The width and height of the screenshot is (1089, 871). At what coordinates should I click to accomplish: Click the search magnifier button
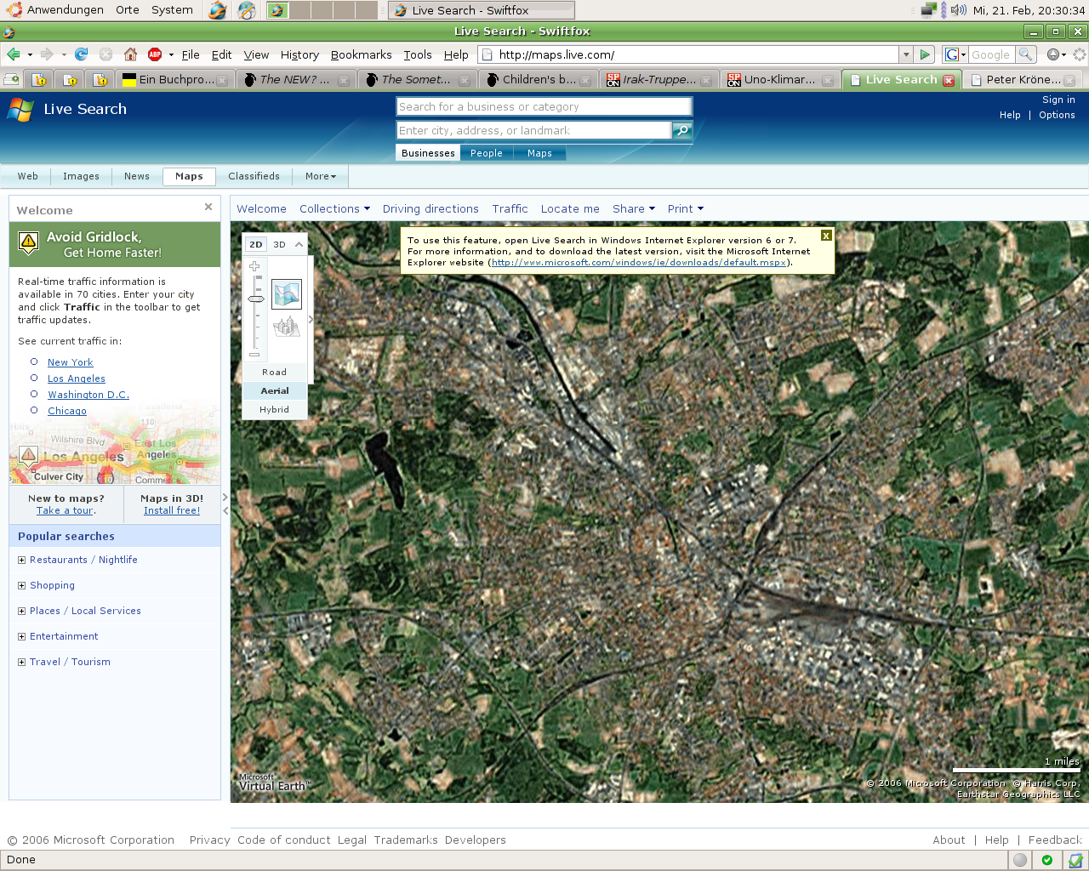[682, 130]
